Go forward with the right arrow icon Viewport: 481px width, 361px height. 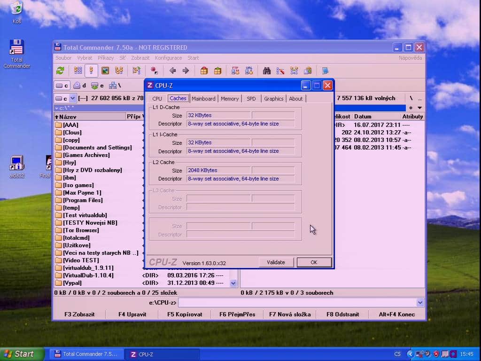coord(186,71)
